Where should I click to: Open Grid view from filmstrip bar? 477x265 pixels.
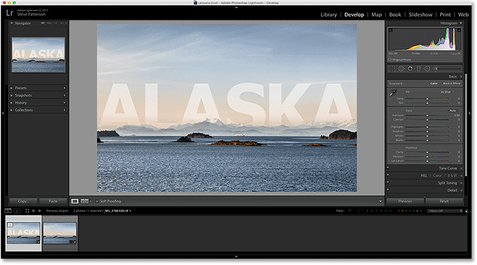[x=27, y=211]
